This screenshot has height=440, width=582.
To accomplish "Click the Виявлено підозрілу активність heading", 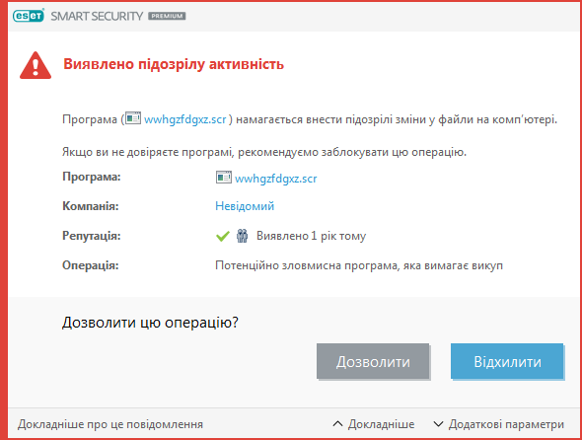I will tap(174, 64).
